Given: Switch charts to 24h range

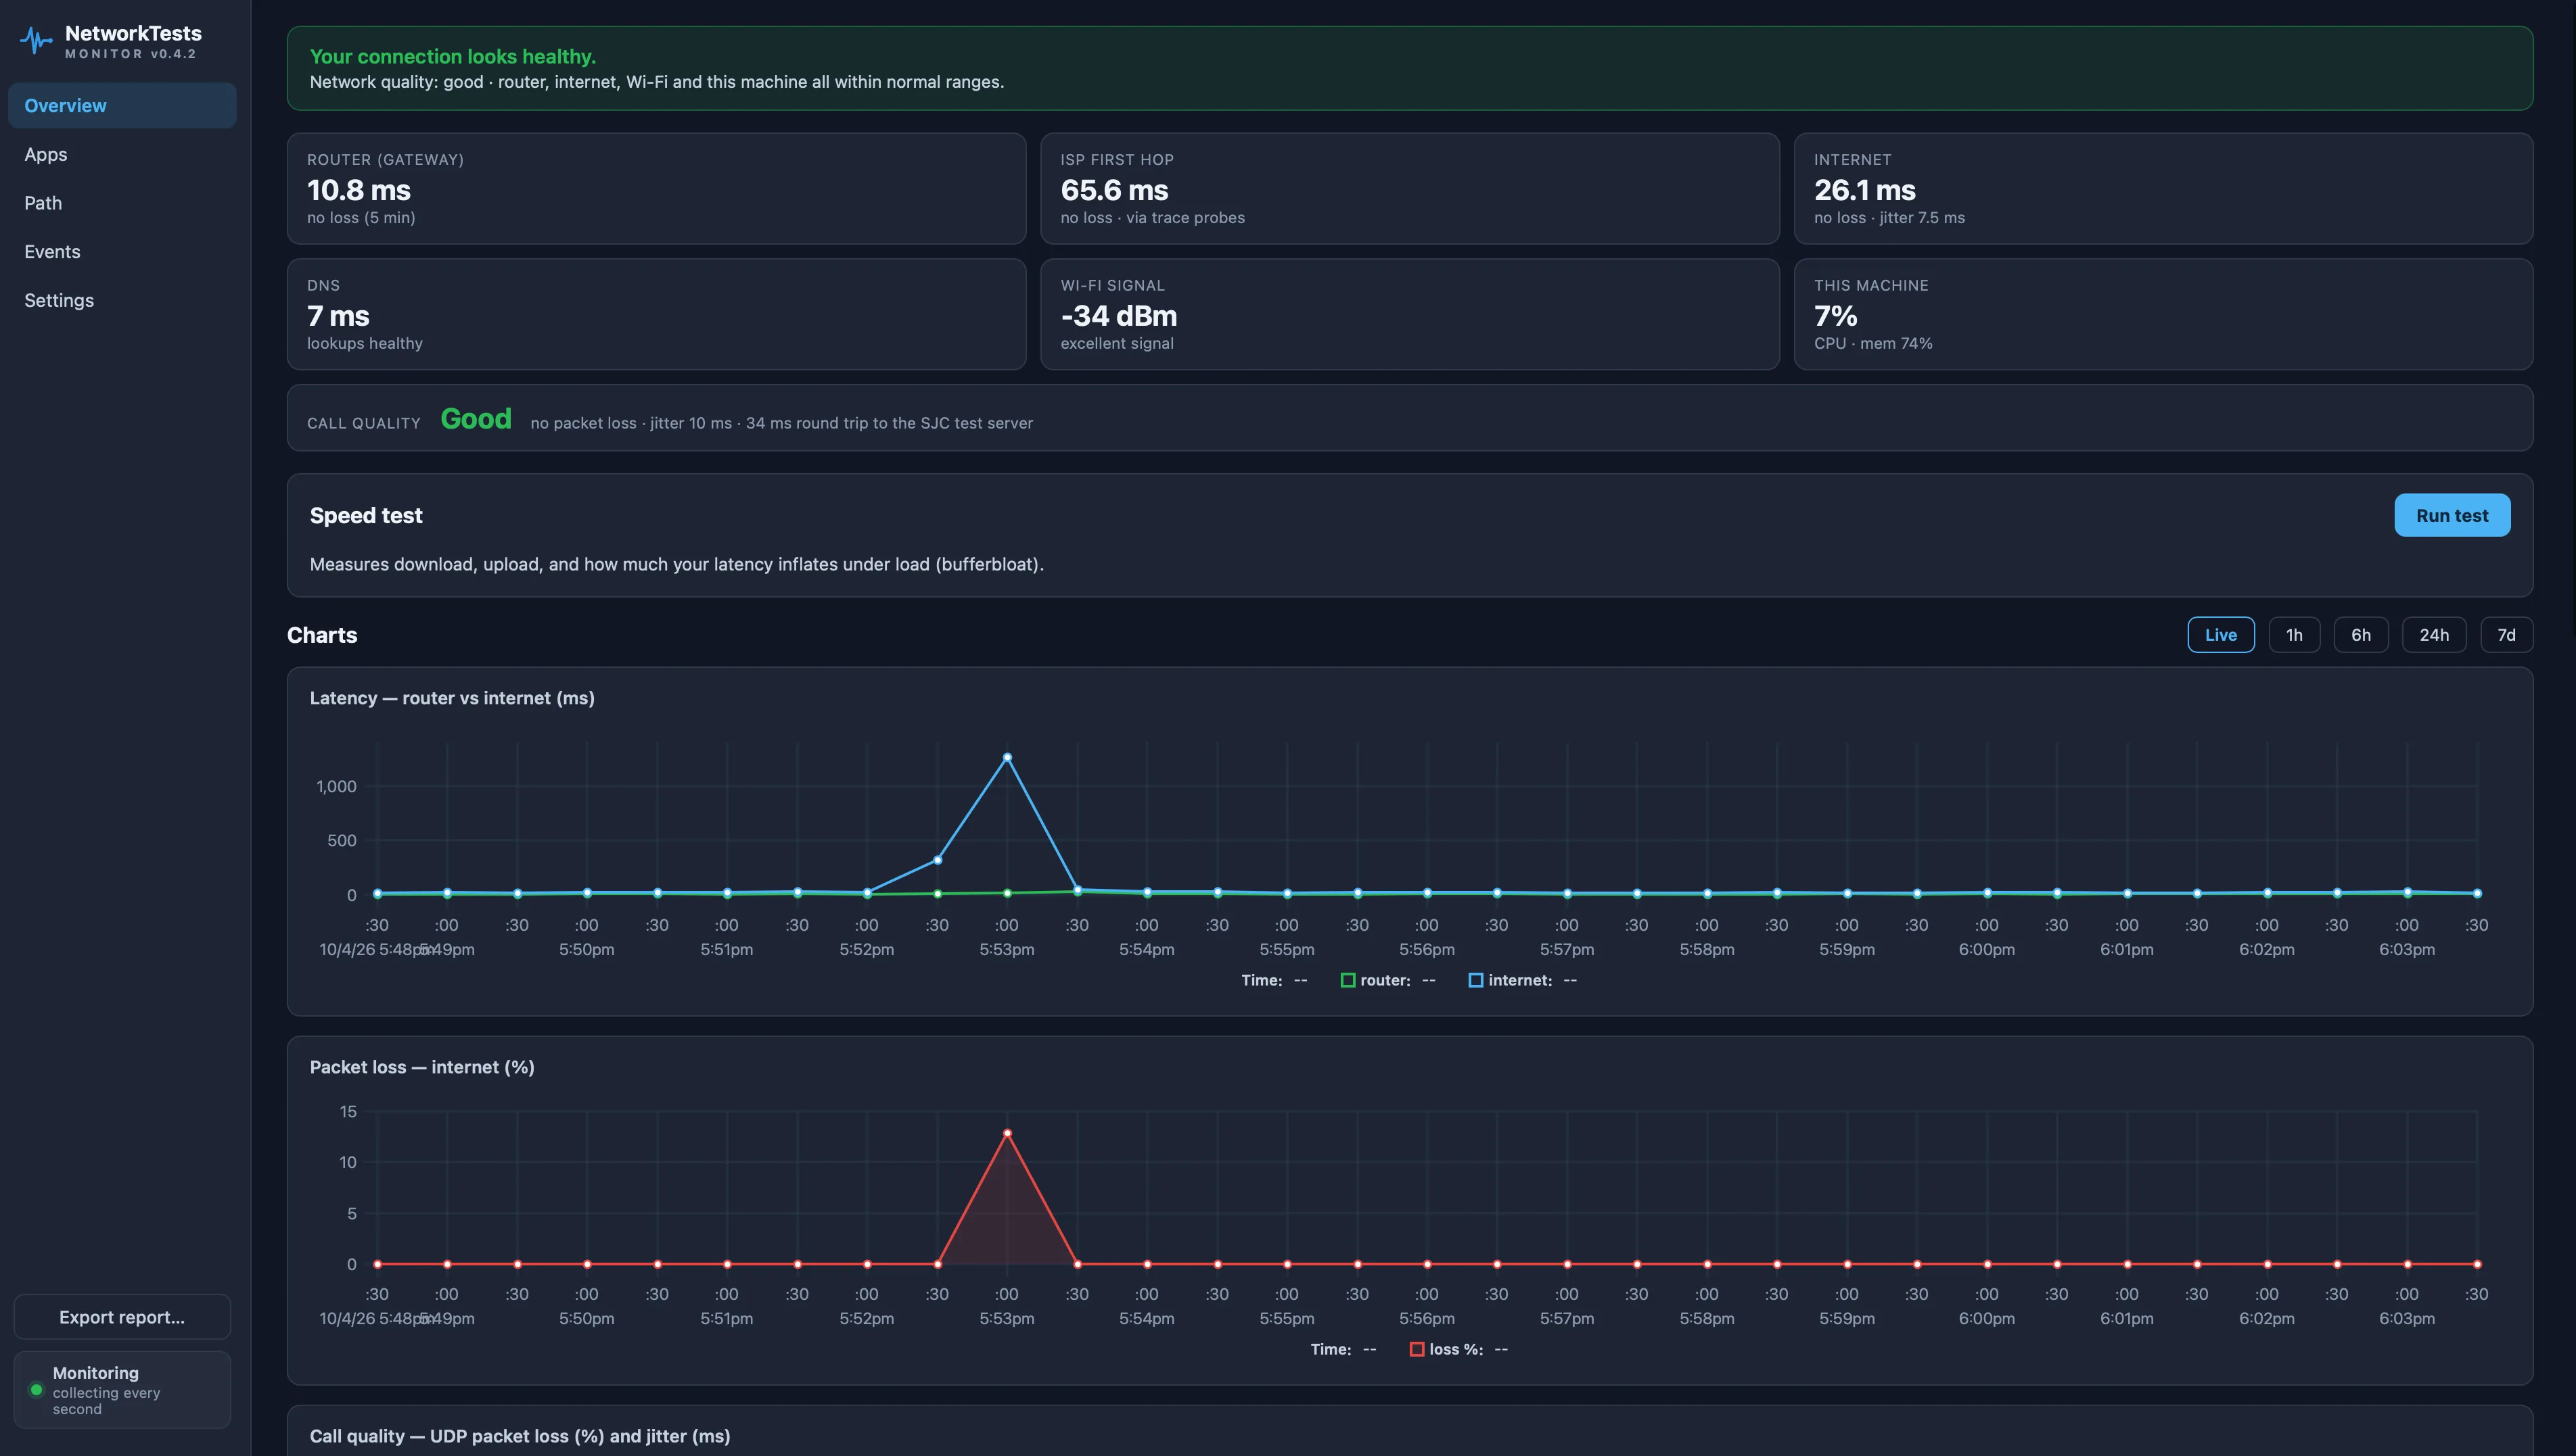Looking at the screenshot, I should [2434, 635].
